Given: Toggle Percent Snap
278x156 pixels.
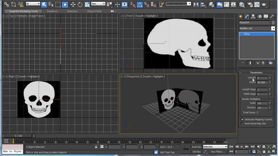Looking at the screenshot, I should pos(147,4).
